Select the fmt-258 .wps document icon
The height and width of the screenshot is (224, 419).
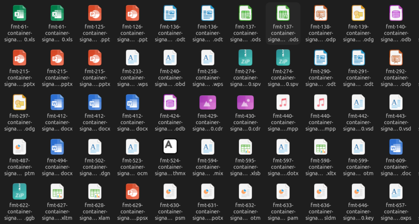tap(208, 58)
